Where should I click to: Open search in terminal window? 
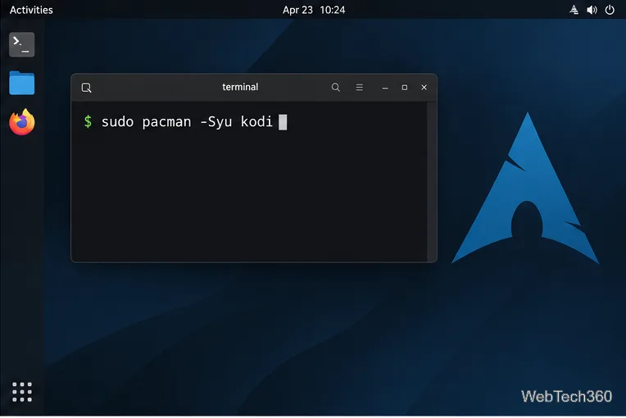pyautogui.click(x=336, y=87)
